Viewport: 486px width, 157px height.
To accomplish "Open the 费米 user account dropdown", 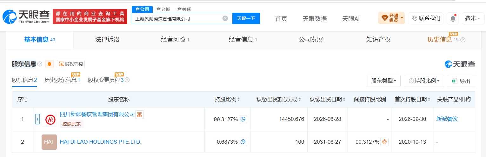I will click(473, 18).
